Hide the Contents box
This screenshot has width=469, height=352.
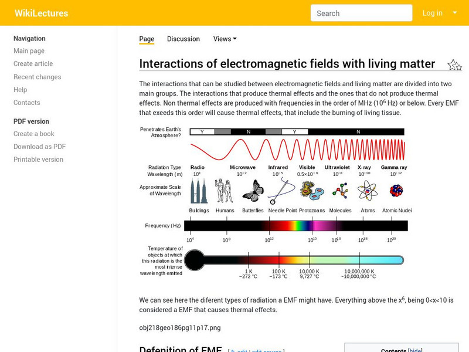415,350
